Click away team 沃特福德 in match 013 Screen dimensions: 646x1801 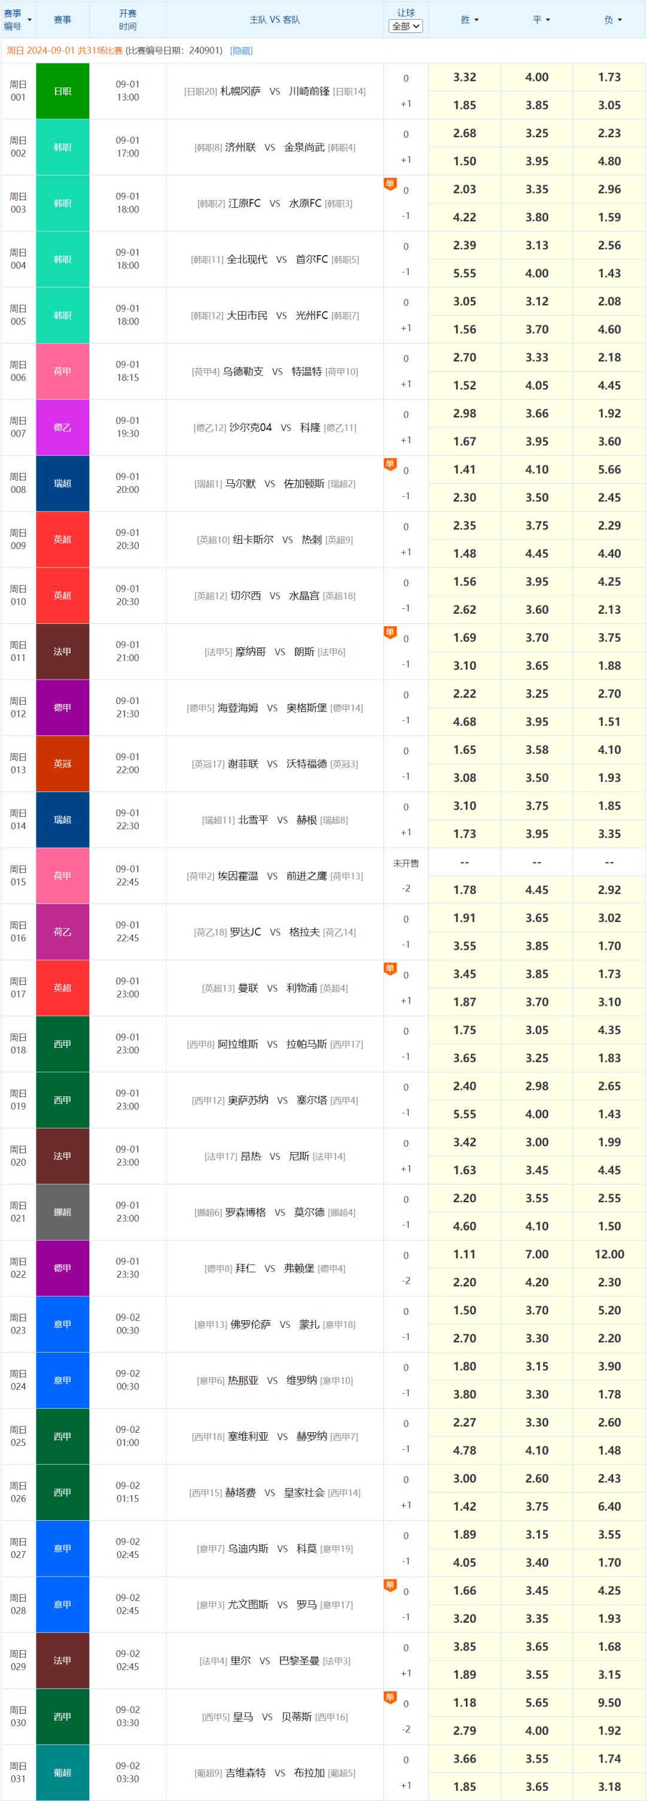(x=307, y=763)
